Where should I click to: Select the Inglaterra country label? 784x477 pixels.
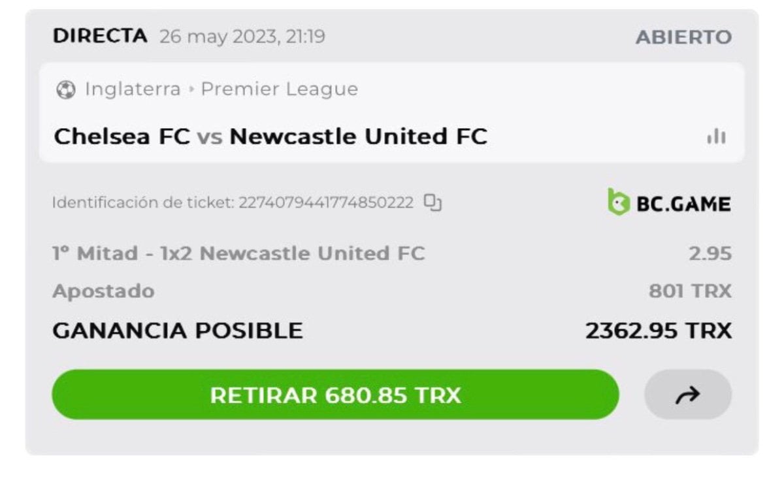click(x=133, y=89)
